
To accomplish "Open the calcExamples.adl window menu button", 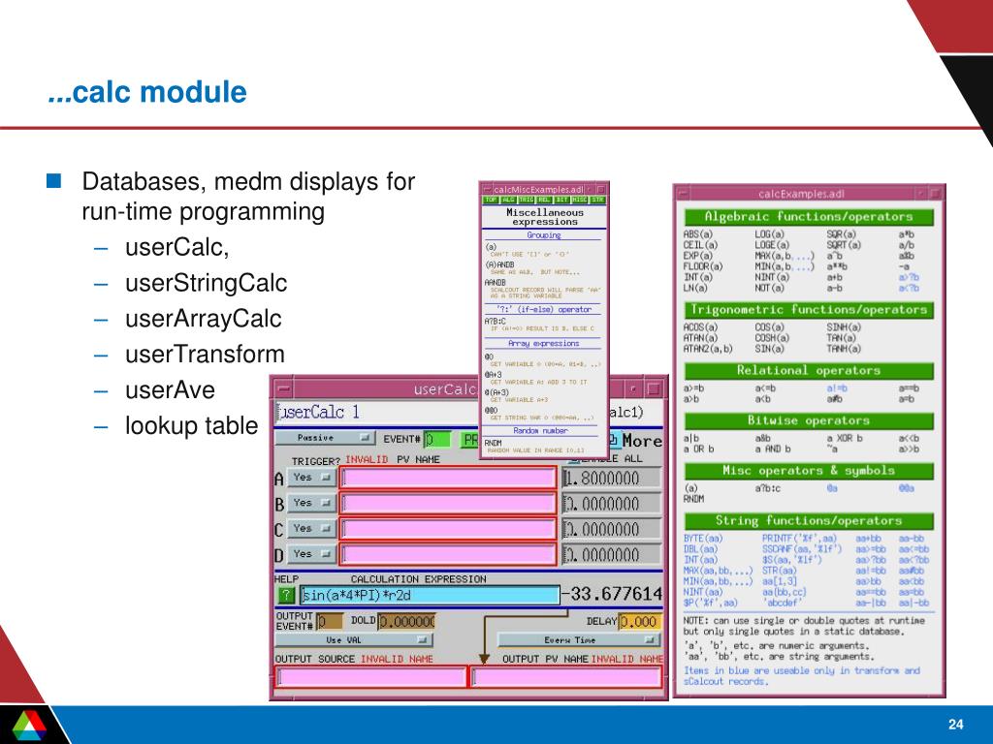I will 684,194.
